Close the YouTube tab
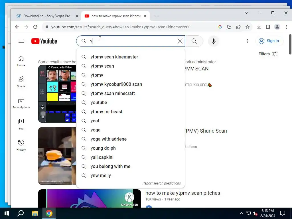This screenshot has height=219, width=292. coord(145,16)
